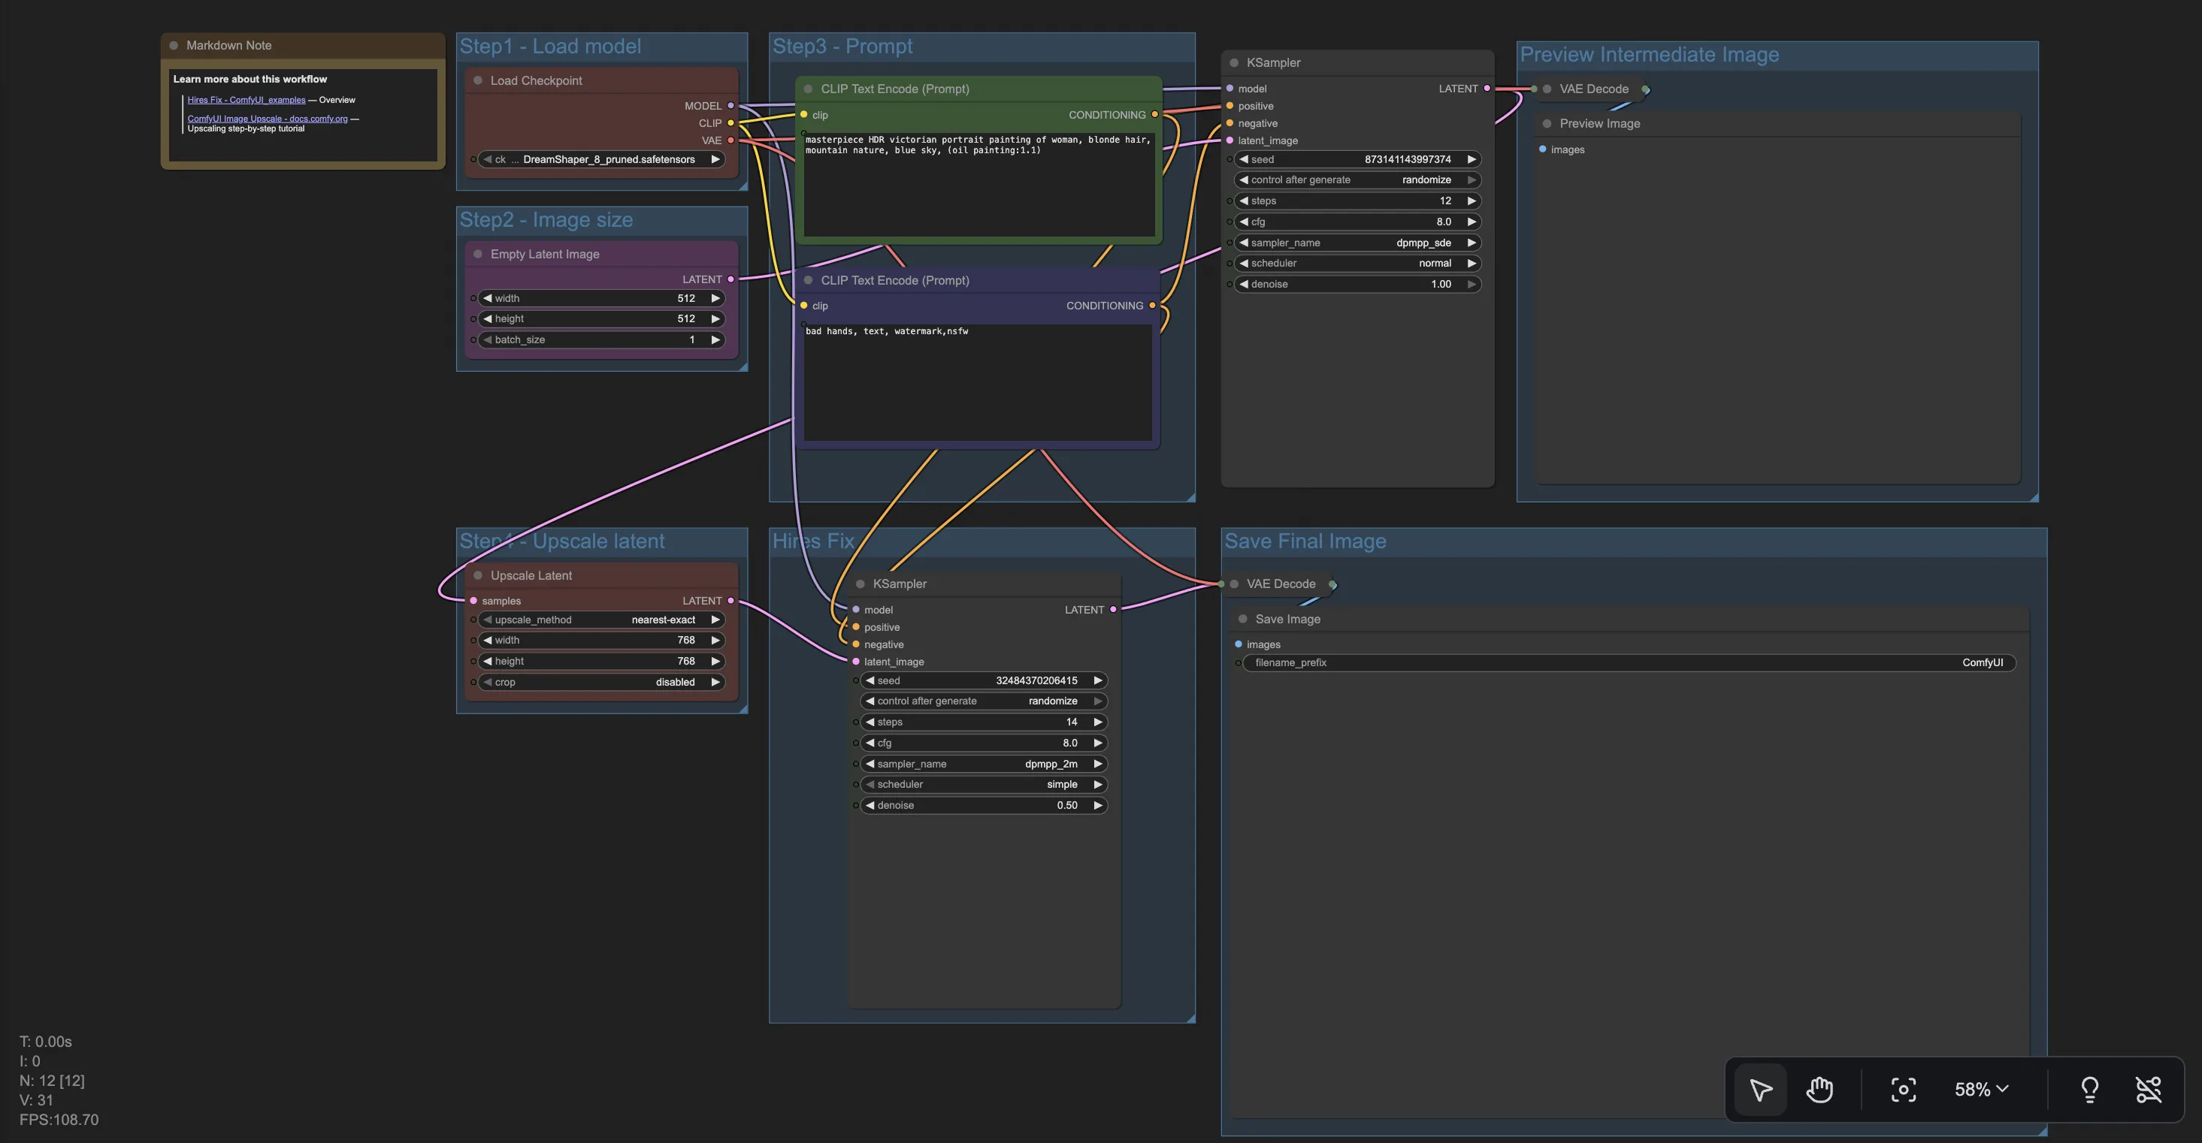This screenshot has width=2202, height=1143.
Task: Decrease width with left arrow in Empty Latent Image
Action: coord(487,298)
